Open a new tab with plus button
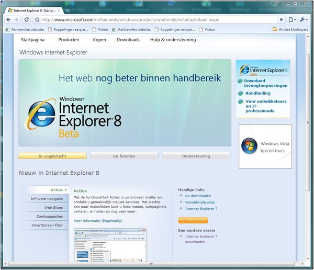This screenshot has width=314, height=270. click(x=68, y=10)
